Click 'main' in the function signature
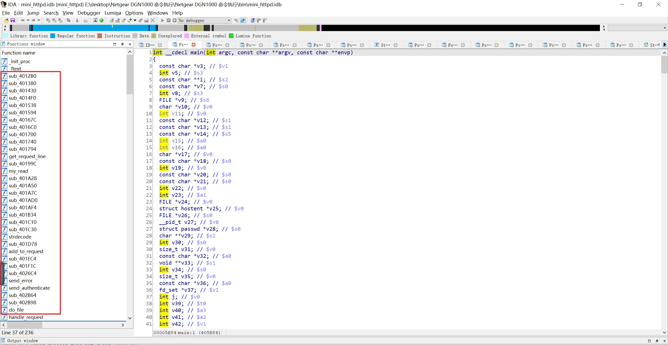 (197, 52)
